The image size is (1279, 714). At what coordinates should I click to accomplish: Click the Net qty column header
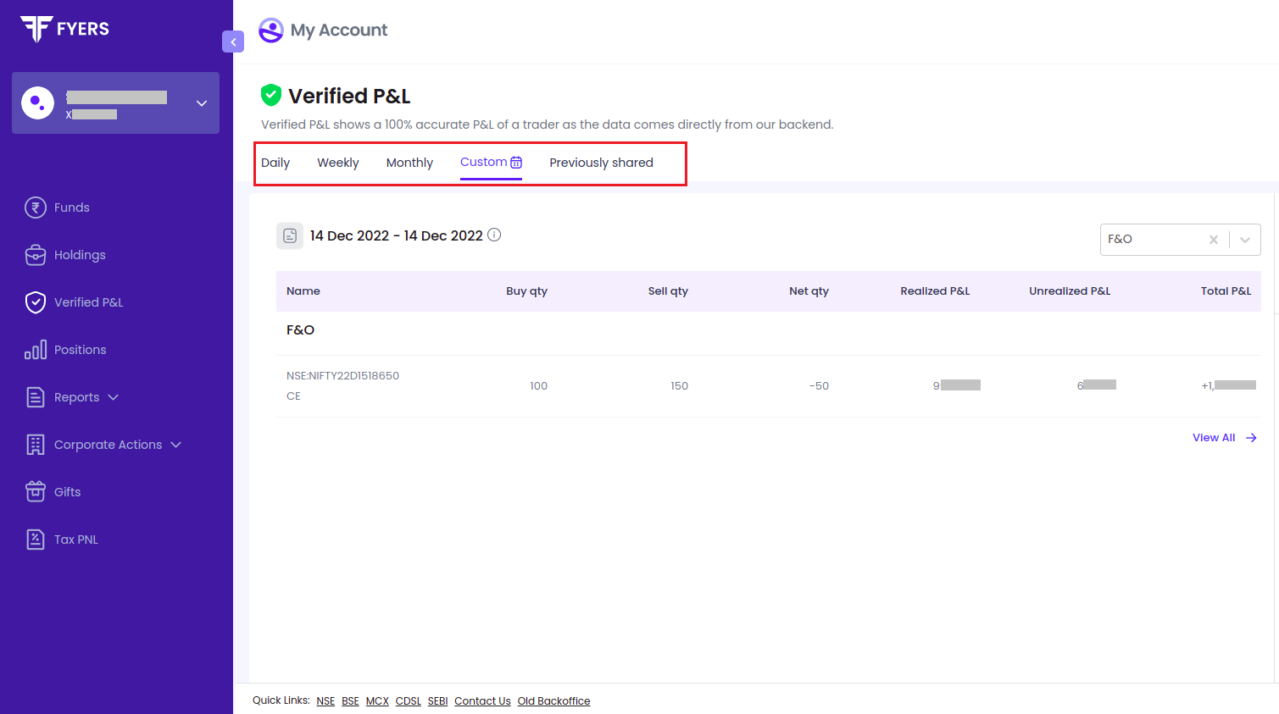[809, 291]
